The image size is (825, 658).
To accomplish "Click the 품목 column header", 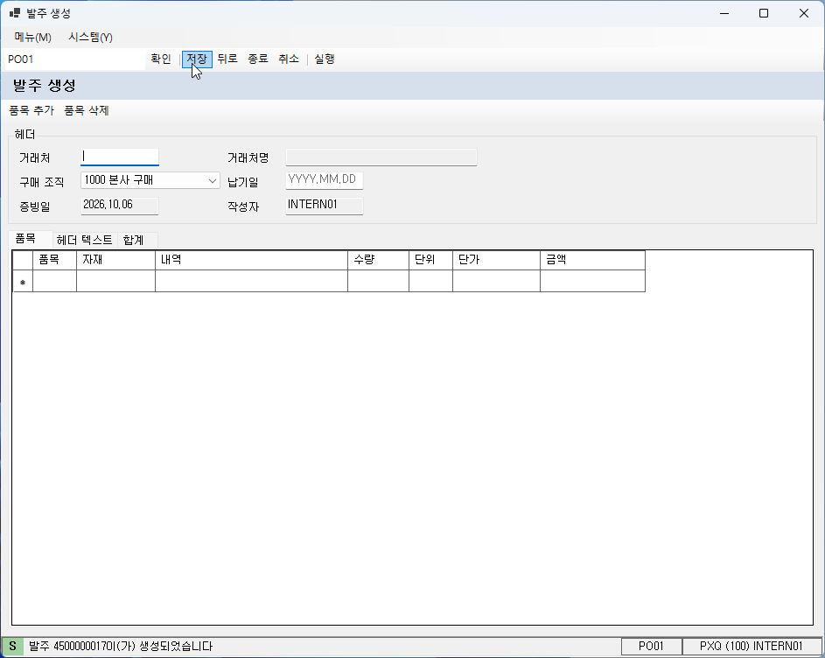I will point(55,260).
